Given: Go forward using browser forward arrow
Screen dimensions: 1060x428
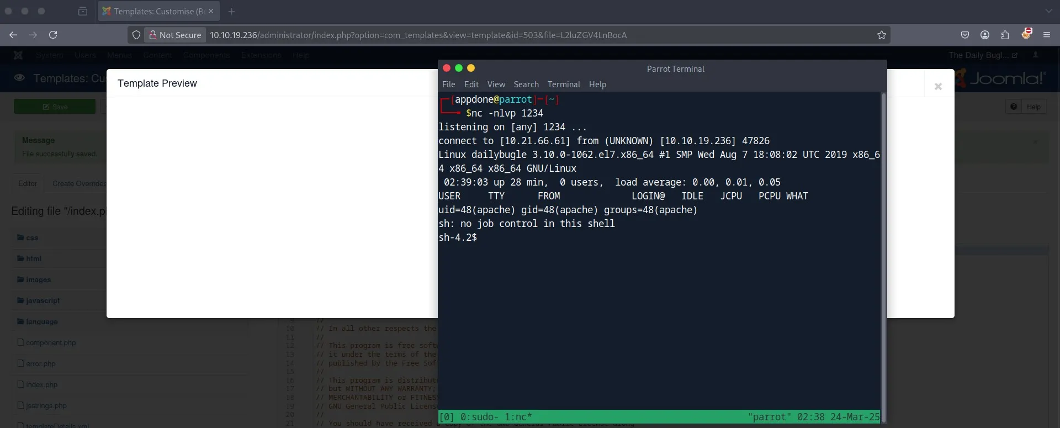Looking at the screenshot, I should point(33,35).
